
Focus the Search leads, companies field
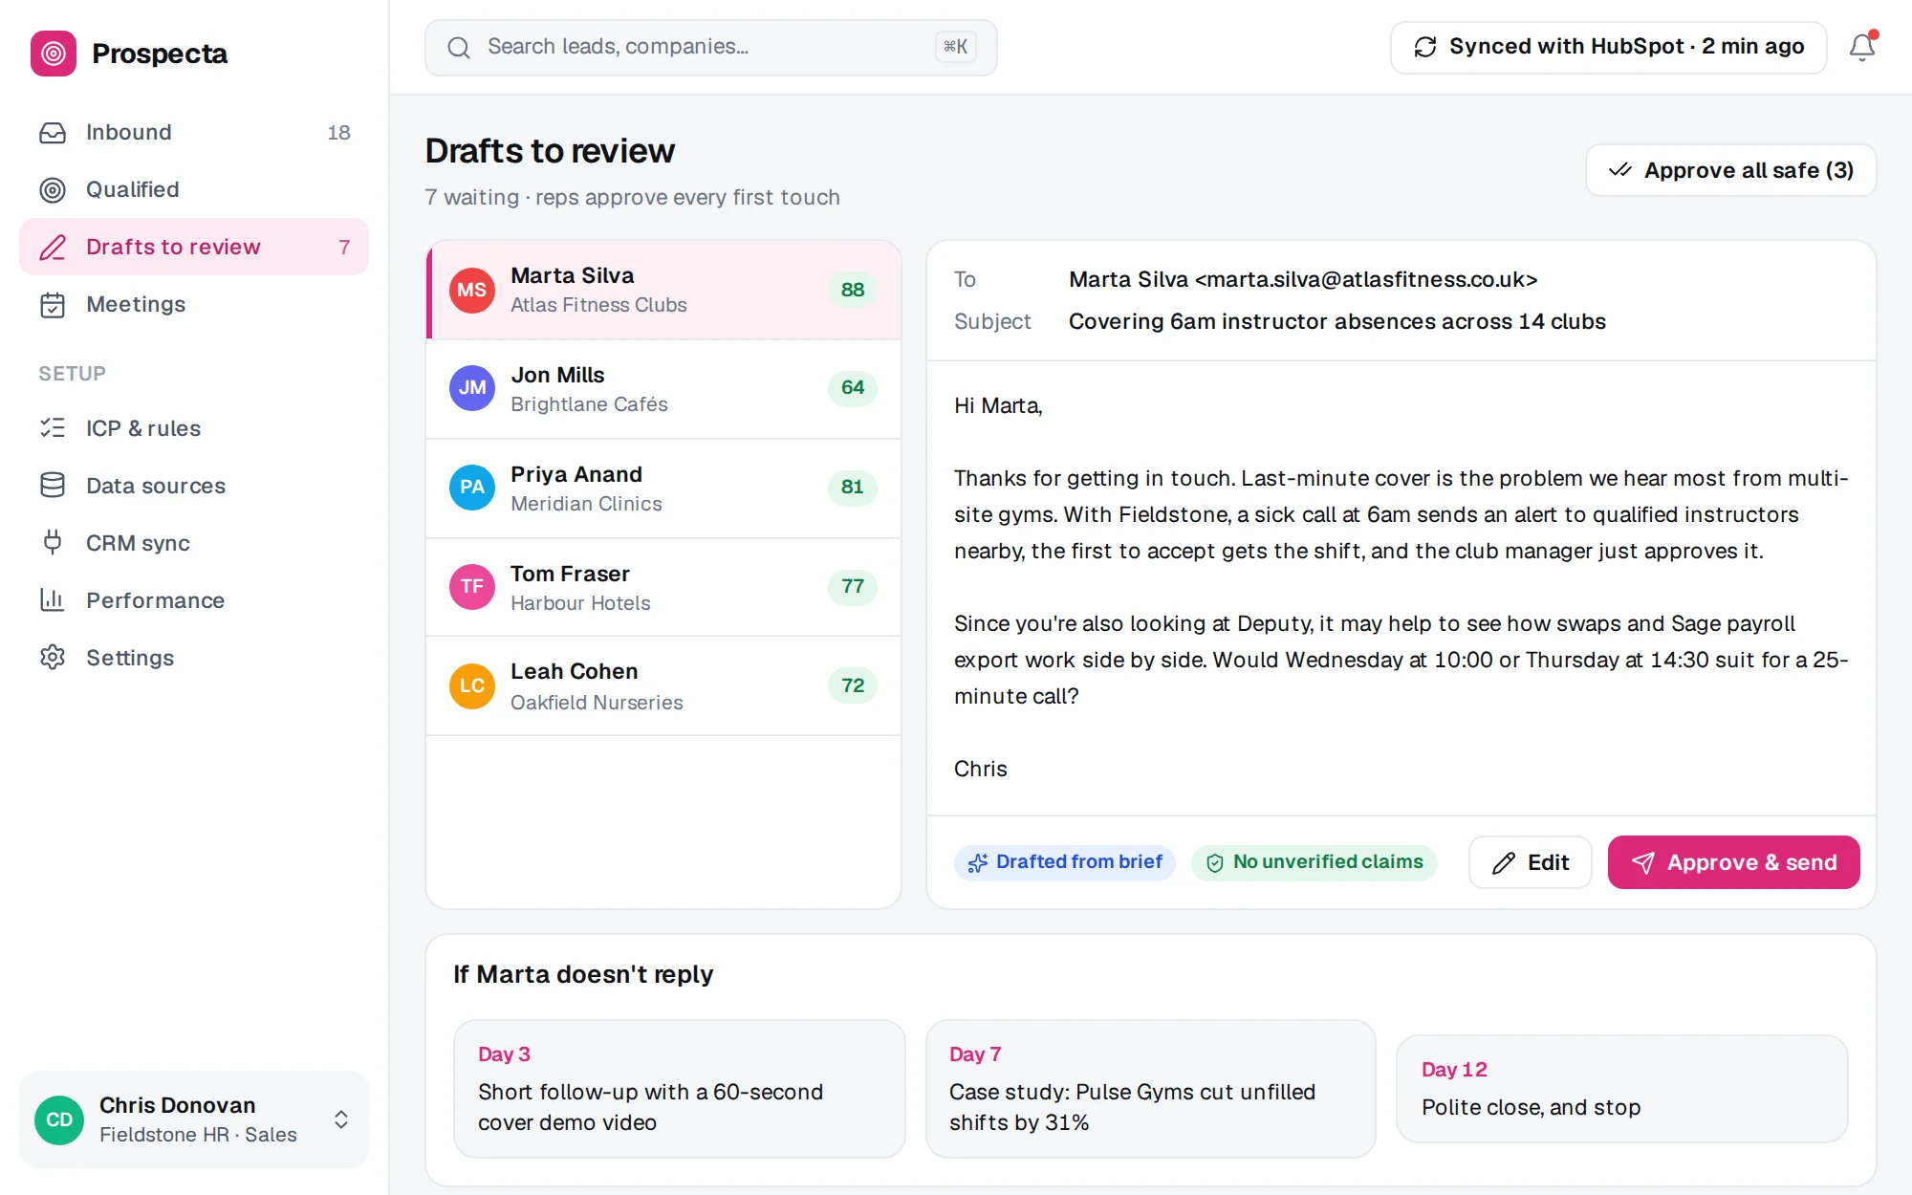point(711,48)
